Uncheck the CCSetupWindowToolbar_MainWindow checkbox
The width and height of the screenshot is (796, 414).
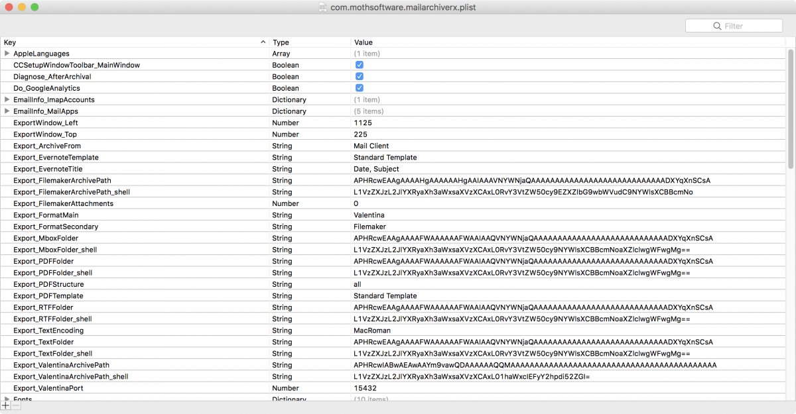click(359, 65)
